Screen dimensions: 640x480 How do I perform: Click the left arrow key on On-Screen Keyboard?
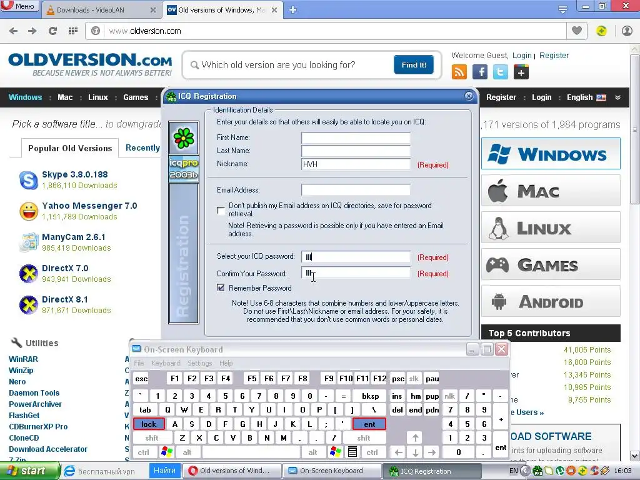[x=399, y=452]
